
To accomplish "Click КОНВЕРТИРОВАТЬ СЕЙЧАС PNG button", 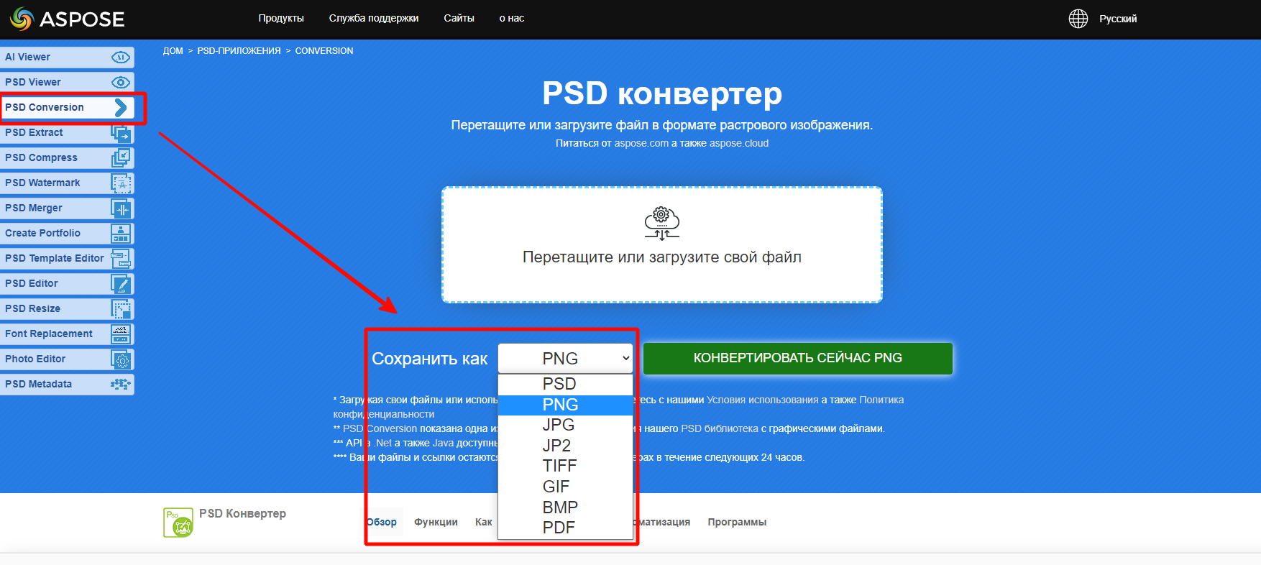I will point(798,358).
